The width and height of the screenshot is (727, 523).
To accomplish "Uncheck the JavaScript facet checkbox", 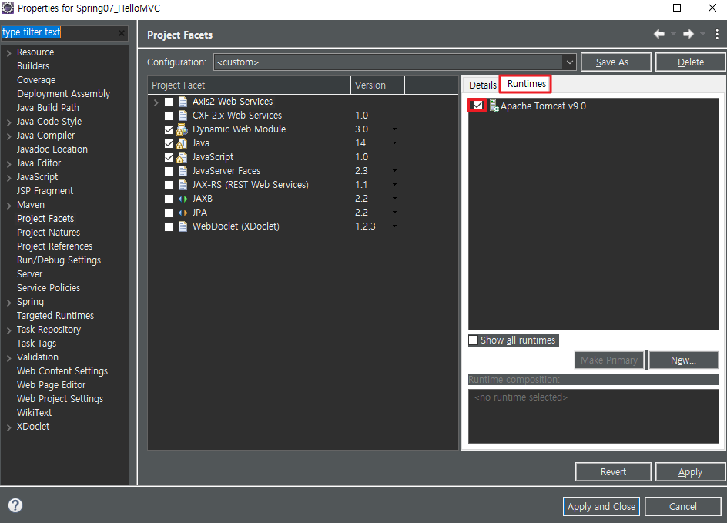I will (169, 158).
